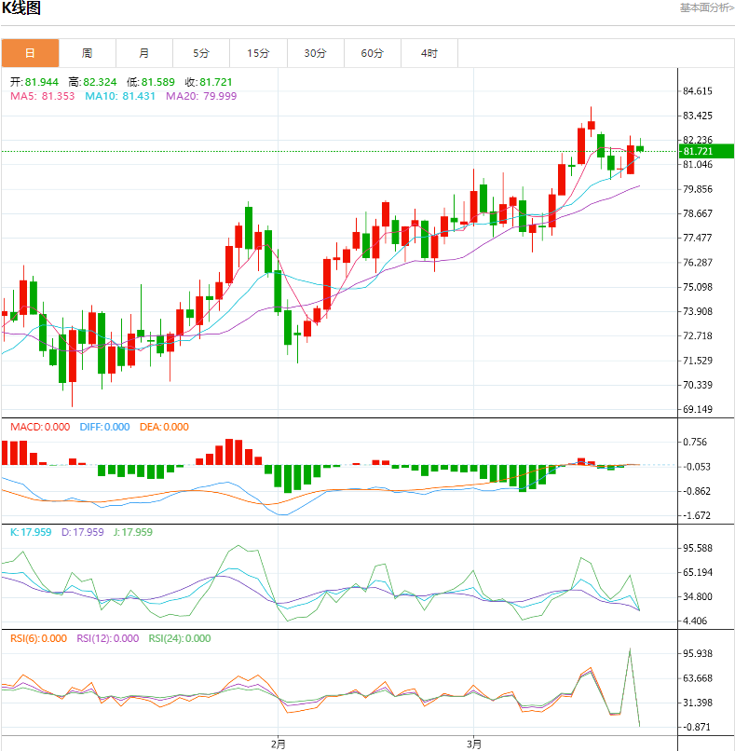
Task: Select the RSI(6) indicator label
Action: [x=38, y=638]
